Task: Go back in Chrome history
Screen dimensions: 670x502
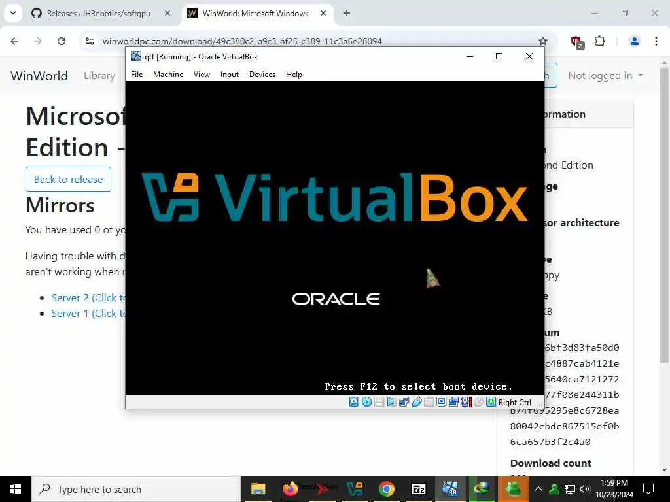Action: (14, 41)
